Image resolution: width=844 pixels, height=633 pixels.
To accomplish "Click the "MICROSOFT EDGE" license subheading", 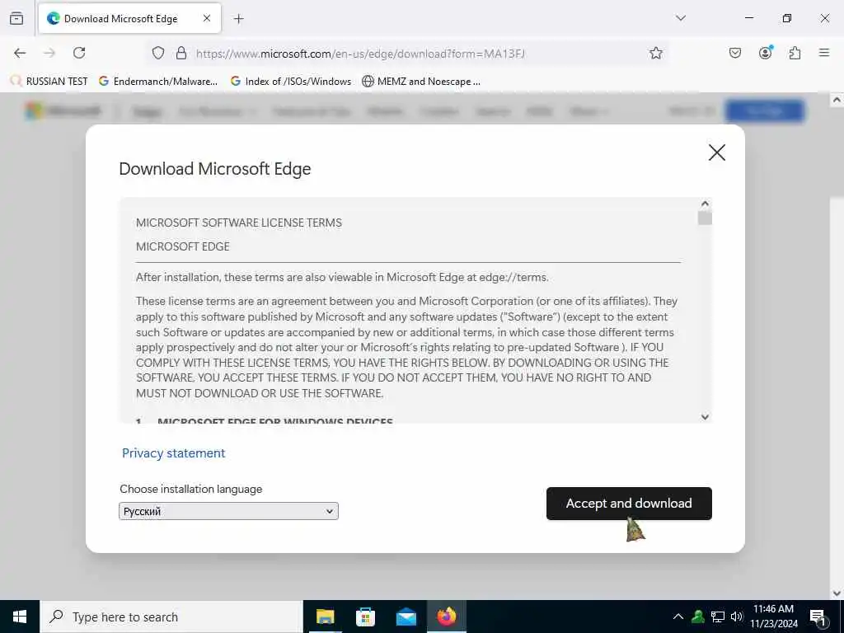I will point(183,246).
